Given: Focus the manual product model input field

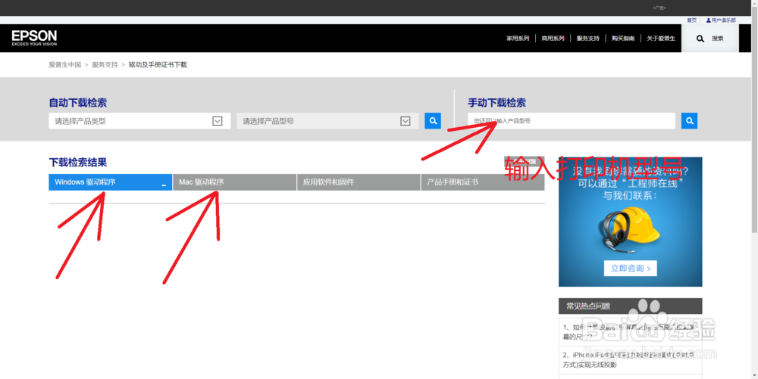Looking at the screenshot, I should click(572, 120).
